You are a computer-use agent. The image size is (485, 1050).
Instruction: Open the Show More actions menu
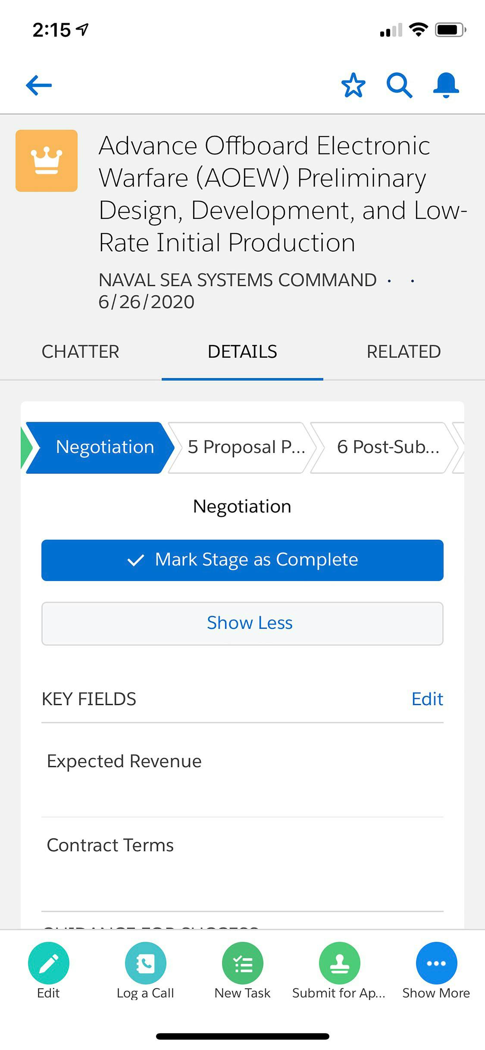click(436, 962)
